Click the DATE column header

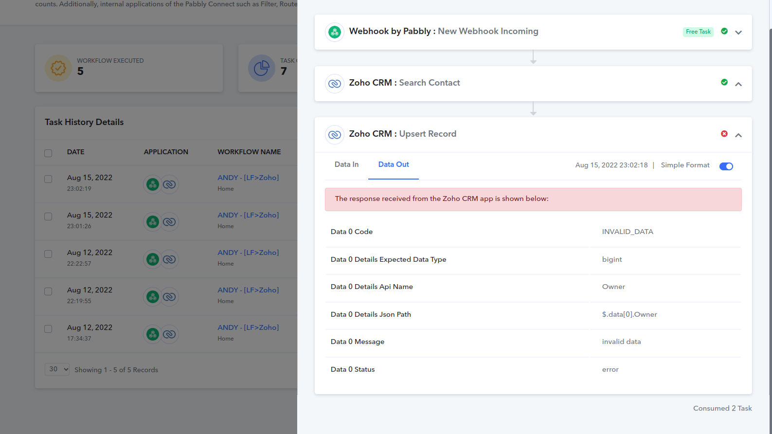75,152
